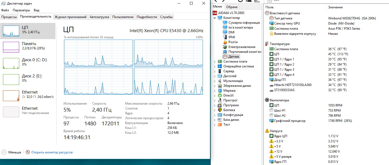Click the Операційна система Windows logo icon
The image size is (389, 165).
(220, 66)
